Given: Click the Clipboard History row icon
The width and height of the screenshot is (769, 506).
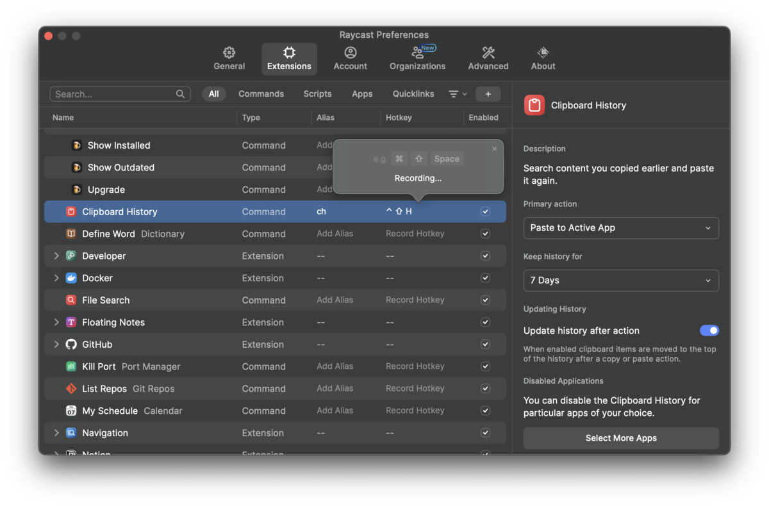Looking at the screenshot, I should pos(71,212).
